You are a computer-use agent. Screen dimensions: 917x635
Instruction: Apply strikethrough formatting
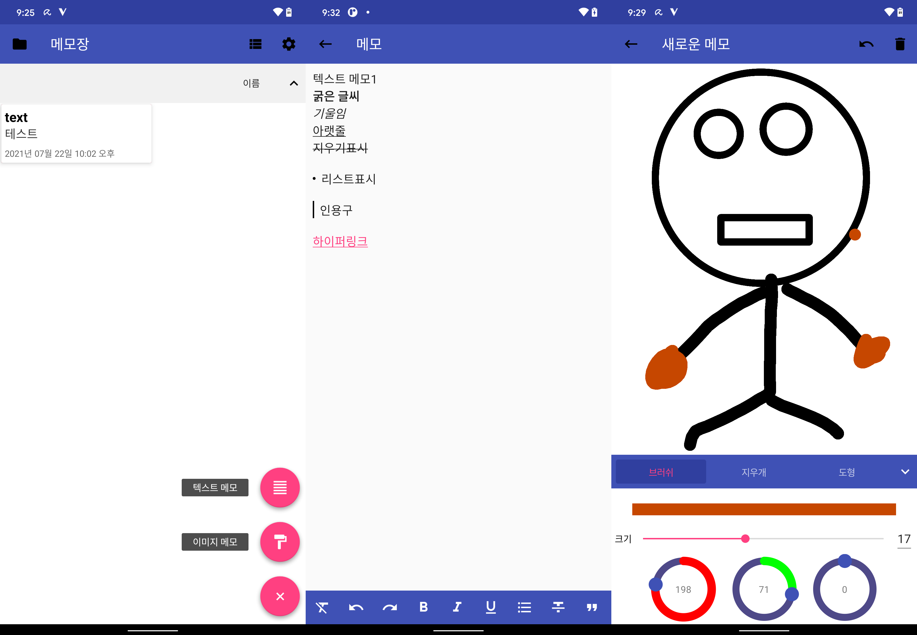click(558, 607)
